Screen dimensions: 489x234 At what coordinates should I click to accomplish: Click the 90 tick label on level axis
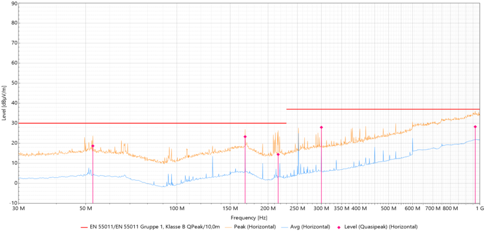14,3
